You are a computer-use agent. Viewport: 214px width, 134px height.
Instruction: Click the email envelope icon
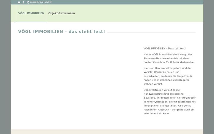coord(19,2)
